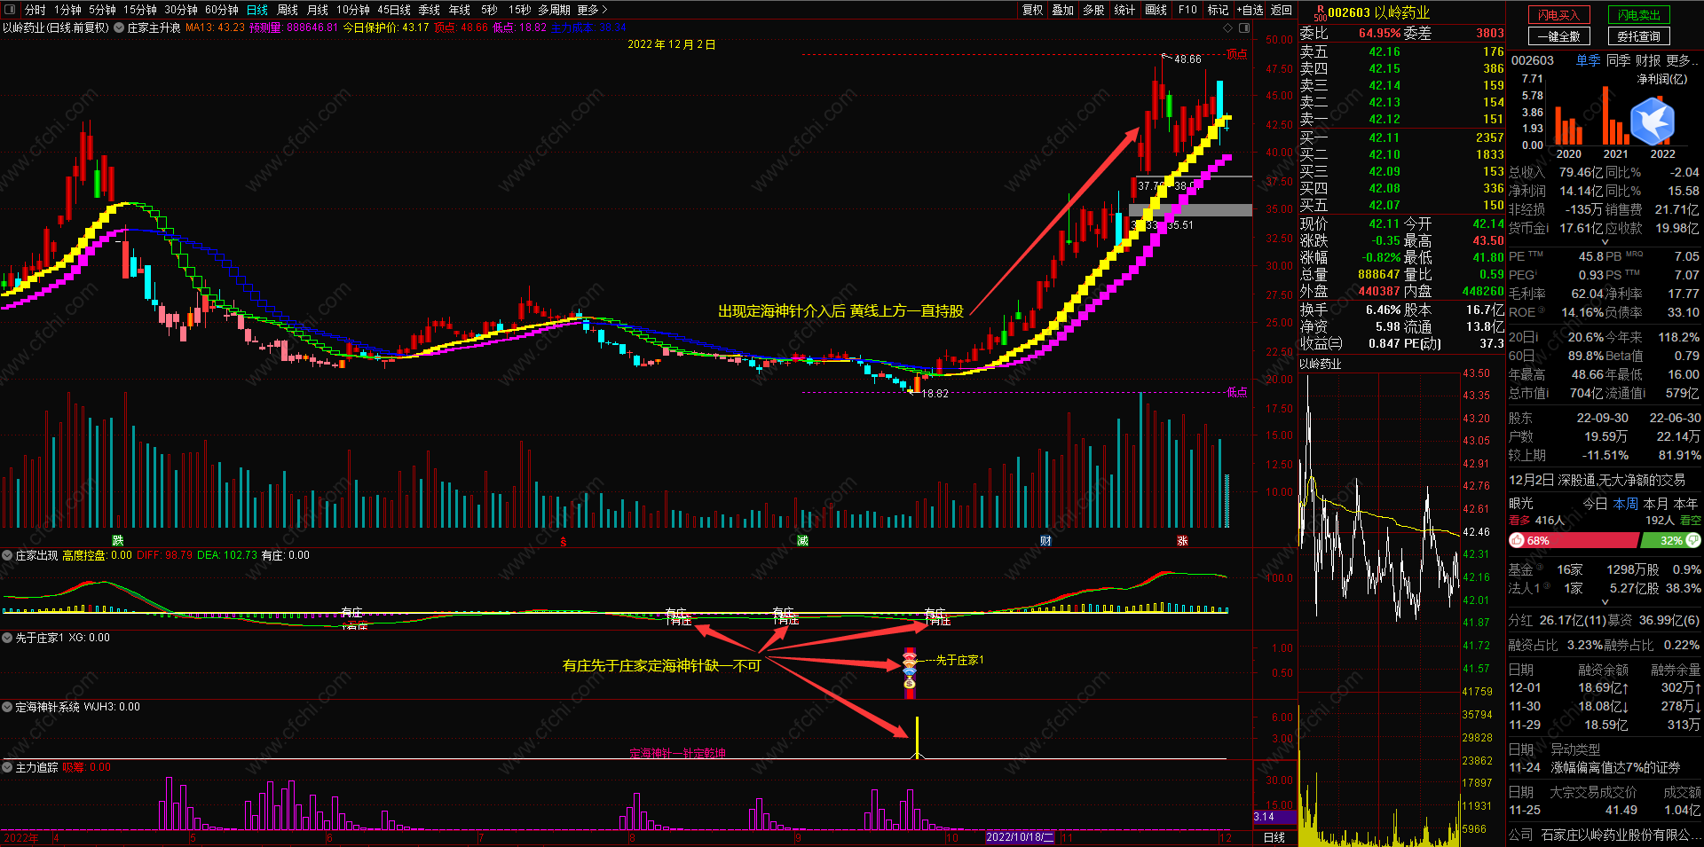
Task: Click the diamond icon above price axis
Action: 1228,27
